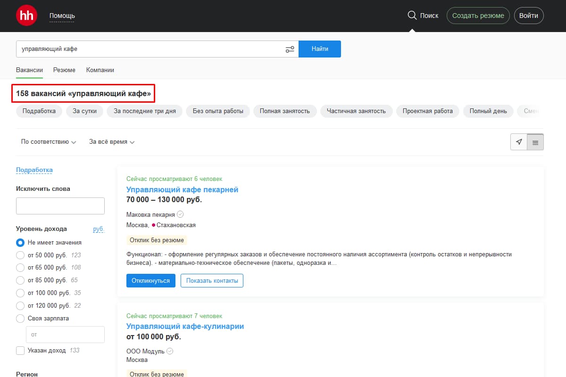Screen dimensions: 566x377
Task: Select salary option от 100 000 руб.
Action: [x=20, y=293]
